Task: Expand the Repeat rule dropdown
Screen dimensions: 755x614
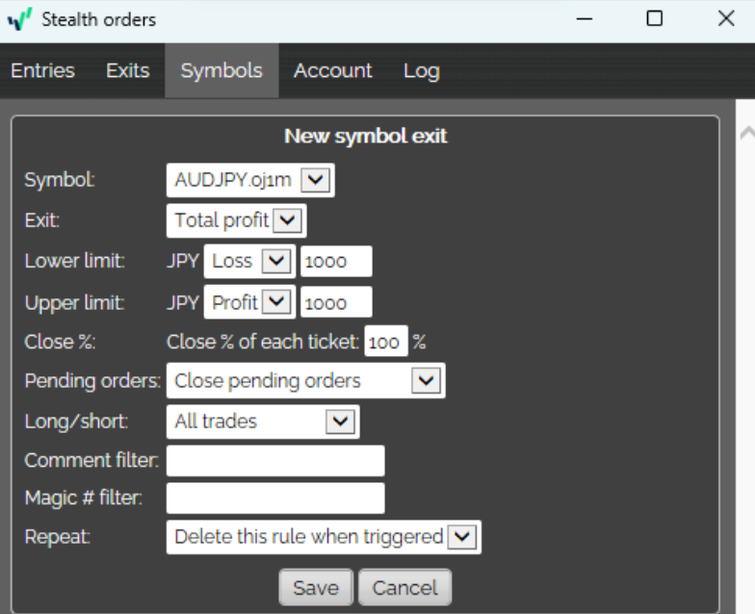Action: click(x=324, y=537)
